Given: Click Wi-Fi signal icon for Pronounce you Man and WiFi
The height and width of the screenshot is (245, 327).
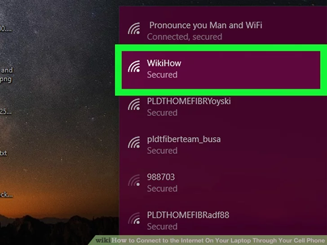Looking at the screenshot, I should (x=134, y=28).
